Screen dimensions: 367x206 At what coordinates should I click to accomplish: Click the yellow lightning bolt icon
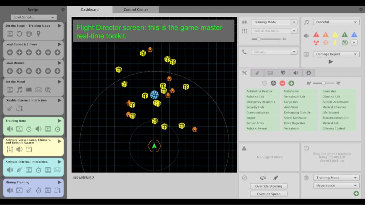(335, 43)
